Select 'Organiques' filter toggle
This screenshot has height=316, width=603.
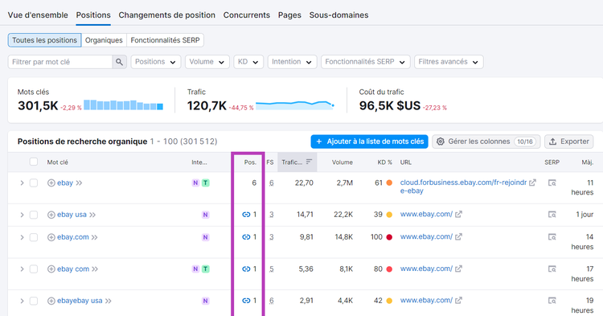pyautogui.click(x=104, y=40)
